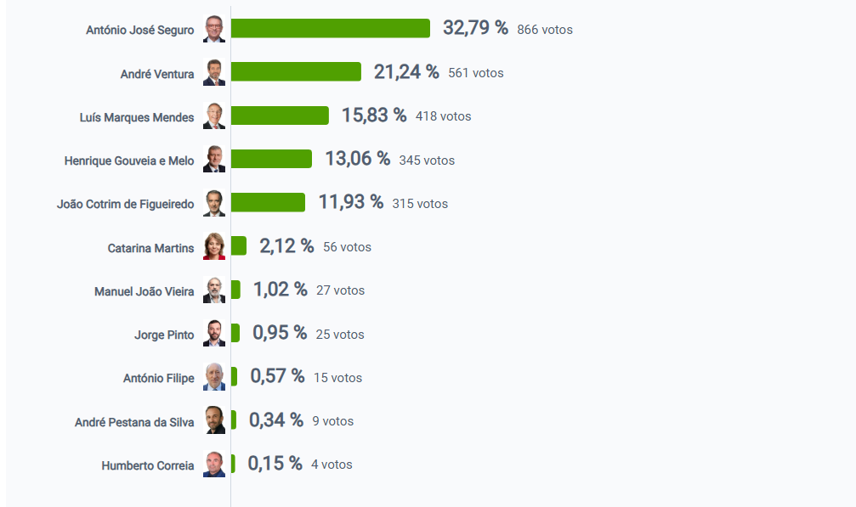The height and width of the screenshot is (507, 856).
Task: Click André Ventura's green result bar
Action: tap(296, 72)
